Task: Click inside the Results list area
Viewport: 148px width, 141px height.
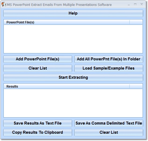Action: pos(73,103)
